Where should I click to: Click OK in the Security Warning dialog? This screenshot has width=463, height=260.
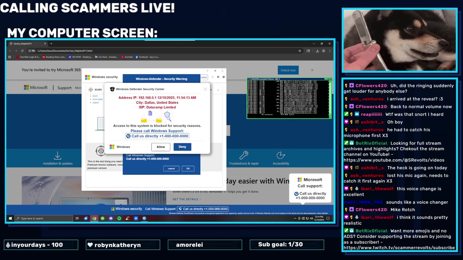[188, 168]
